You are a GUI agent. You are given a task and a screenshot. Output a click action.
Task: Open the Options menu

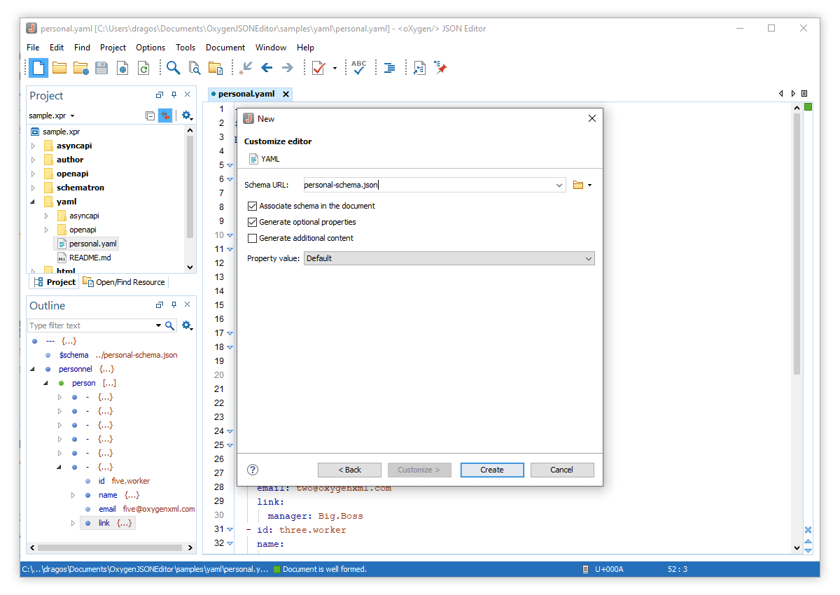point(150,48)
